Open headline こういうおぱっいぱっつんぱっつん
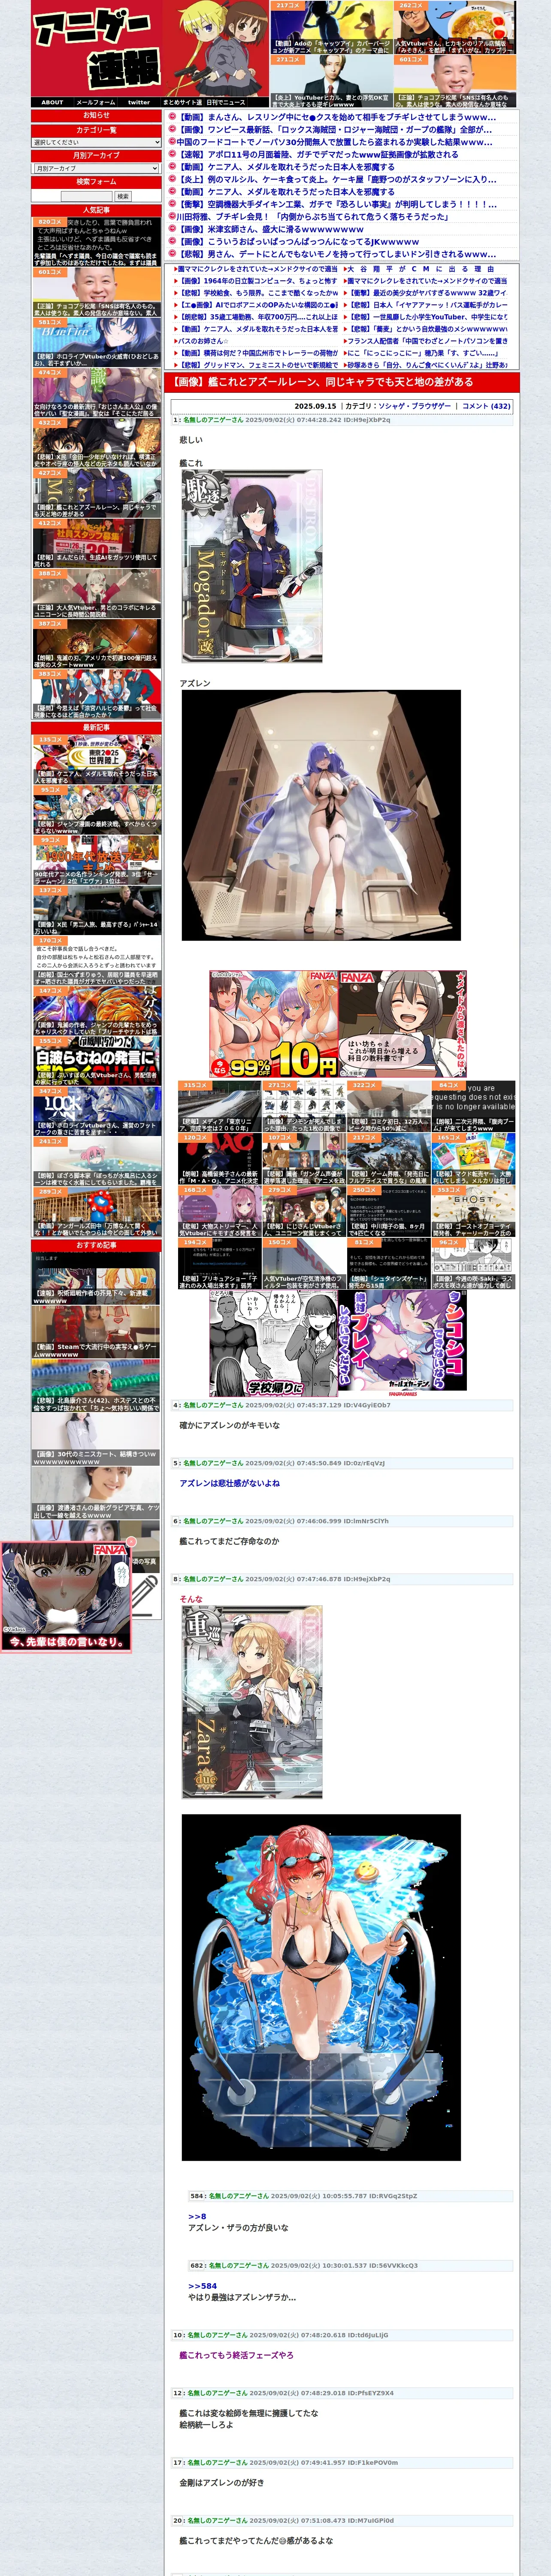 click(299, 242)
